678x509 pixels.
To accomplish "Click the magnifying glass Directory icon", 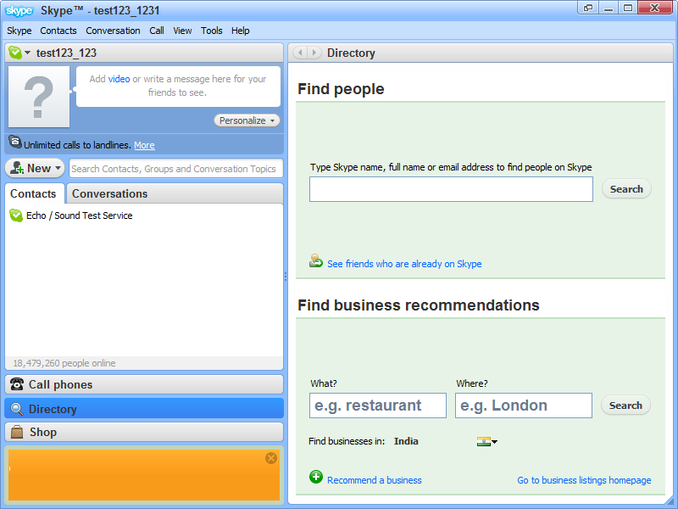I will click(17, 409).
